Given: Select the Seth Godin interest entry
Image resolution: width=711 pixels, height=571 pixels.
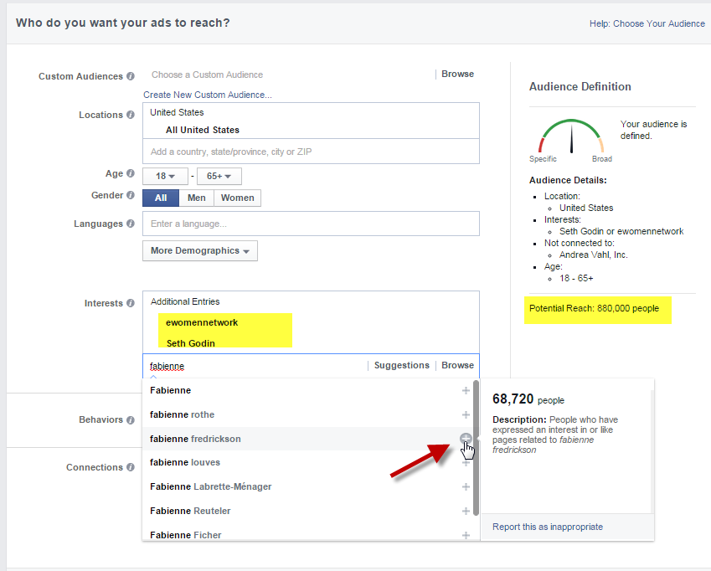Looking at the screenshot, I should pos(190,343).
